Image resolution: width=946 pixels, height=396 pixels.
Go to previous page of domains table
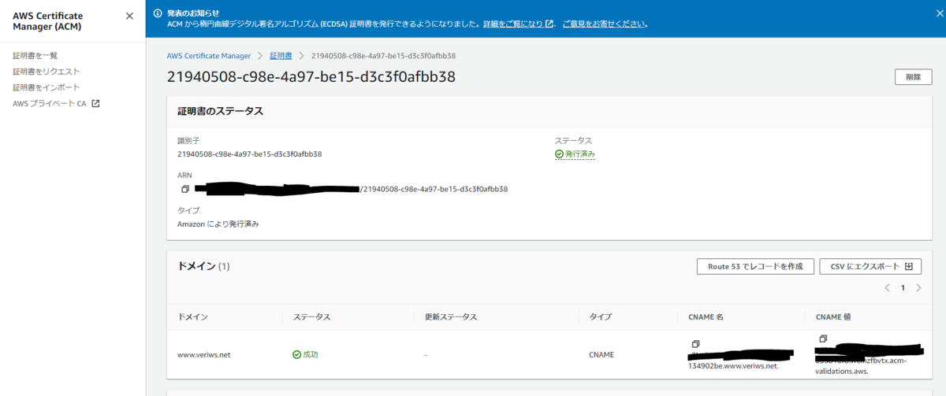pyautogui.click(x=888, y=288)
